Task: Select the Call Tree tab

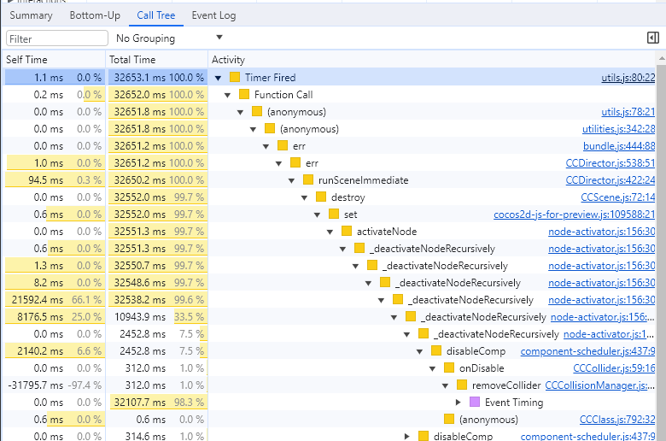Action: [x=156, y=15]
